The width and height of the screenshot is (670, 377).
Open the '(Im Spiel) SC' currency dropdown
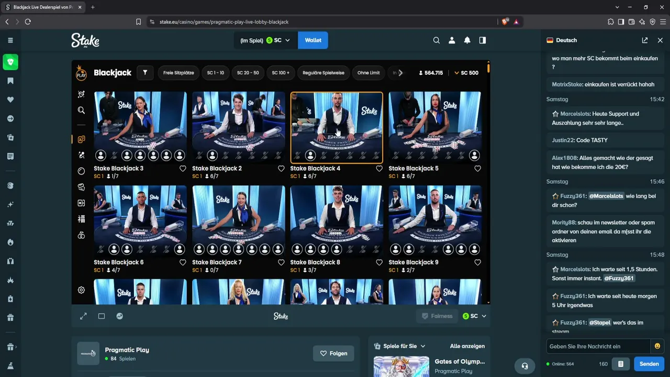[265, 40]
